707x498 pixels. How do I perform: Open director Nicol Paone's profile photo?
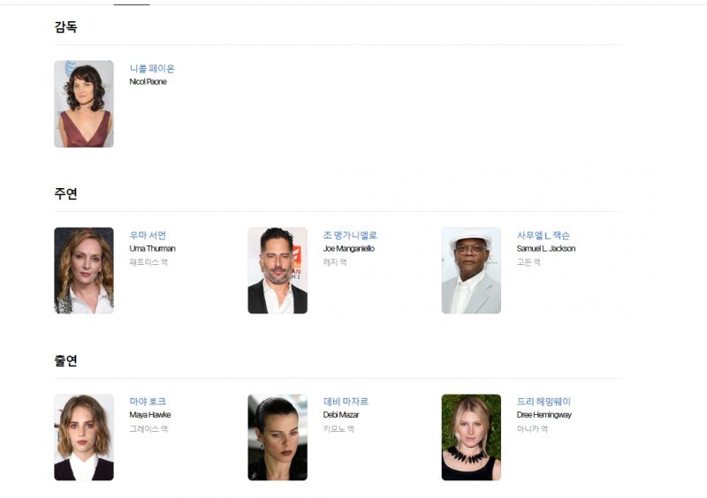(x=84, y=104)
